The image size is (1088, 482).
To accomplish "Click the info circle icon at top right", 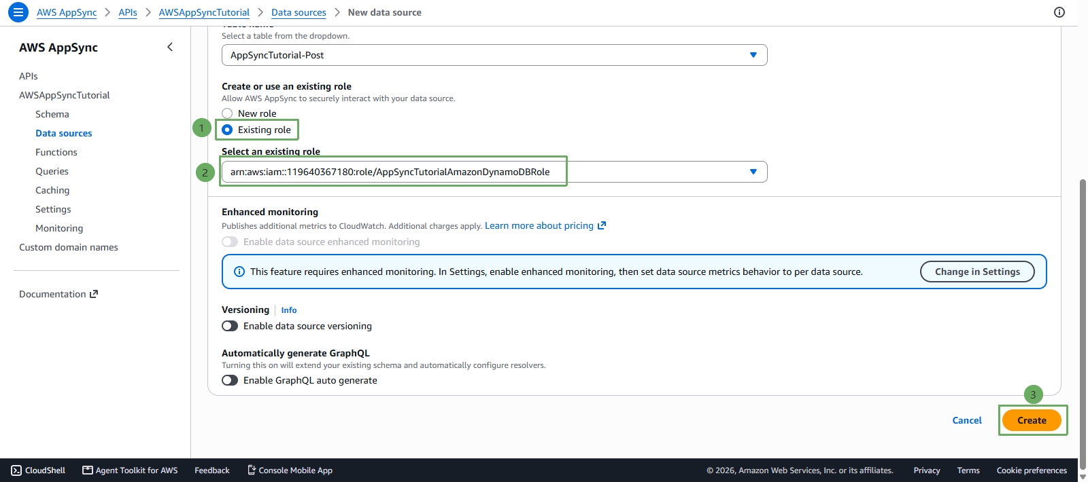I will (x=1059, y=12).
